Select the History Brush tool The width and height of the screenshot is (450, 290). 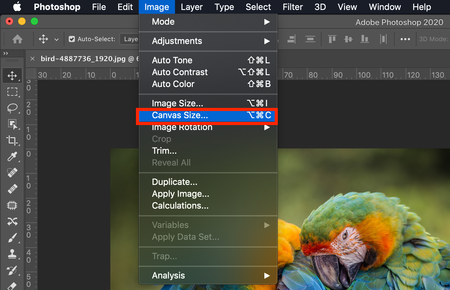[x=12, y=270]
